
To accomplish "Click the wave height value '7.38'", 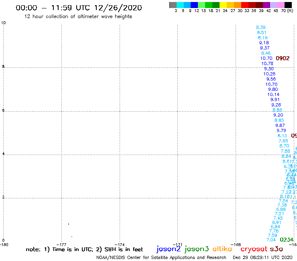I will 282,205.
